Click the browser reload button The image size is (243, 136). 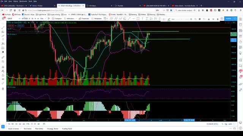(x=11, y=10)
